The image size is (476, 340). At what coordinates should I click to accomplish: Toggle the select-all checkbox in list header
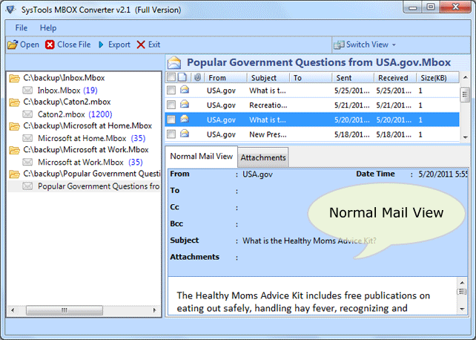pos(171,77)
